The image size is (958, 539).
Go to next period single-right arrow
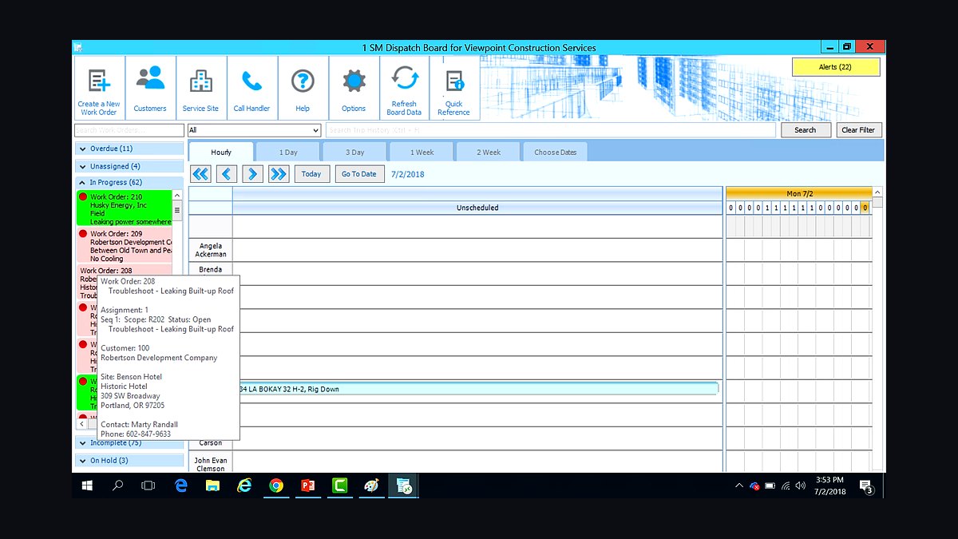(252, 174)
